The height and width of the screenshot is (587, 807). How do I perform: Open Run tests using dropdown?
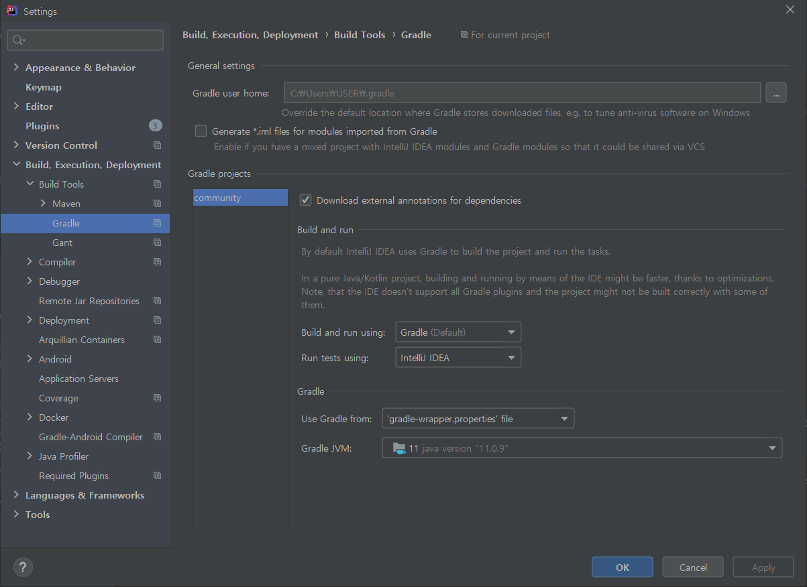pos(458,358)
